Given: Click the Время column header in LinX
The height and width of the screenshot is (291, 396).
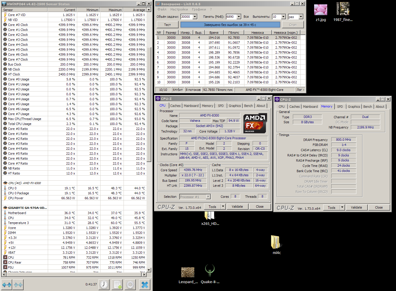Looking at the screenshot, I should [x=214, y=33].
